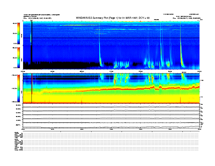Select the -155.00 tick on TNR color scale
215x166 pixels.
(x=14, y=102)
